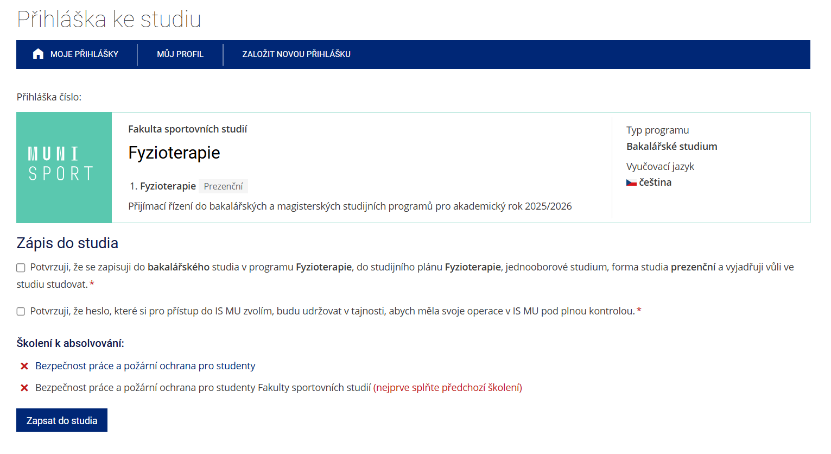Click red X beside Fakulty sportovních studií training

24,388
